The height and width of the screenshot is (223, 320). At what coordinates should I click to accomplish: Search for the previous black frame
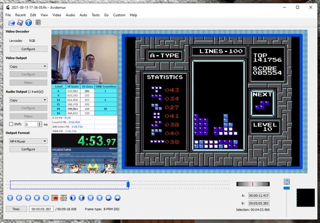[72, 198]
